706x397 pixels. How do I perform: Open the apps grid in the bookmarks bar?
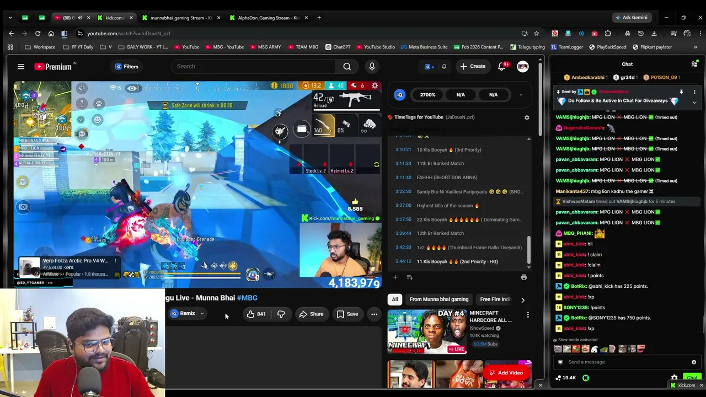[x=10, y=47]
